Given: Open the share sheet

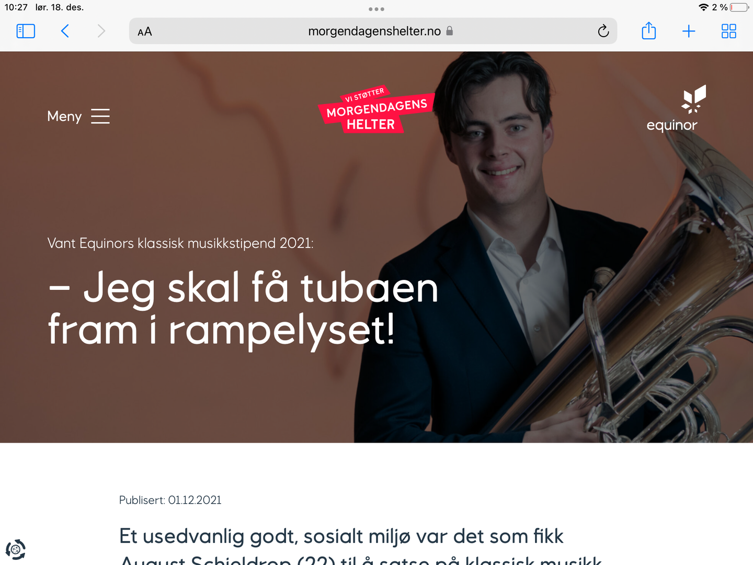Looking at the screenshot, I should click(648, 31).
